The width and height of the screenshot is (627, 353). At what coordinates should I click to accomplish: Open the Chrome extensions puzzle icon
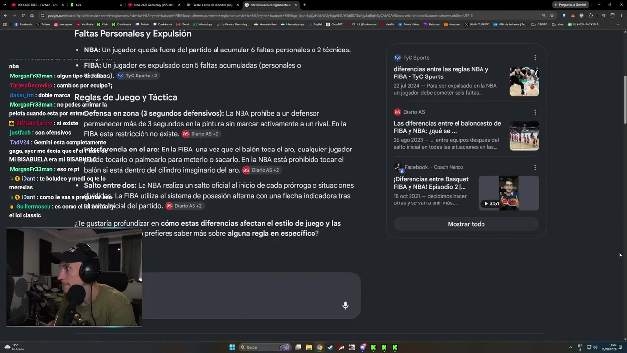590,15
